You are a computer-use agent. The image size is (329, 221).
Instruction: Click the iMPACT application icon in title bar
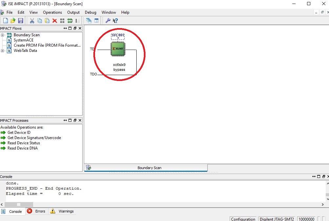(x=4, y=4)
